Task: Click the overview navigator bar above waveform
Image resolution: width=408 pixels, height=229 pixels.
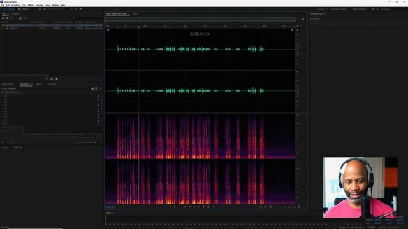Action: [x=200, y=19]
